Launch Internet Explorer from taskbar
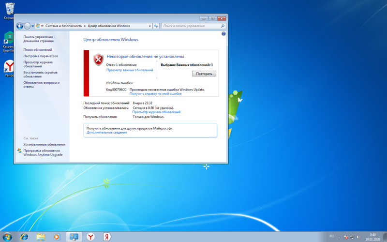The image size is (387, 242). [x=24, y=237]
